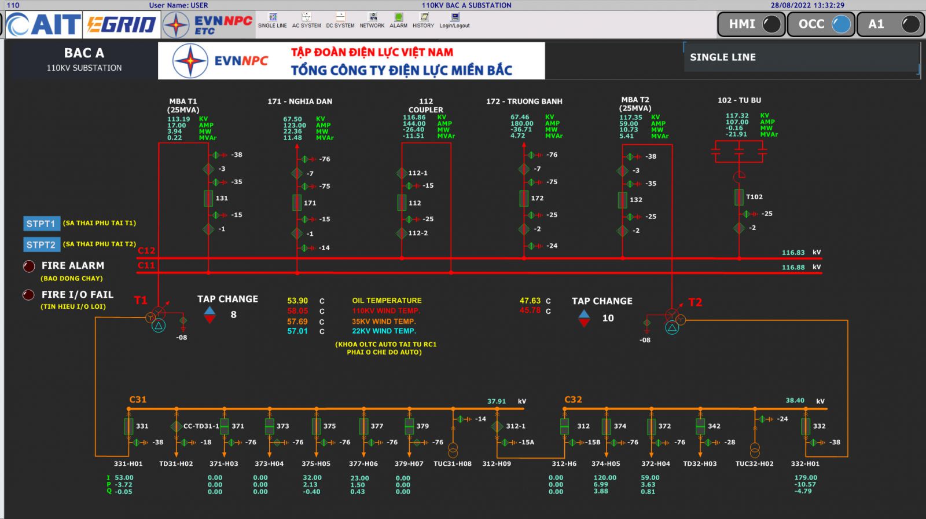Select breaker 332 on bus C32
The width and height of the screenshot is (926, 519).
coord(806,426)
